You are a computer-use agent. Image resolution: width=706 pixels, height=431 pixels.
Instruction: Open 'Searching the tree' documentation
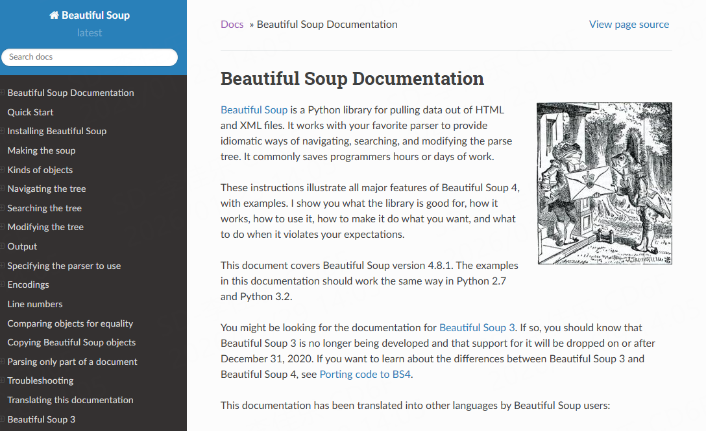(x=44, y=208)
